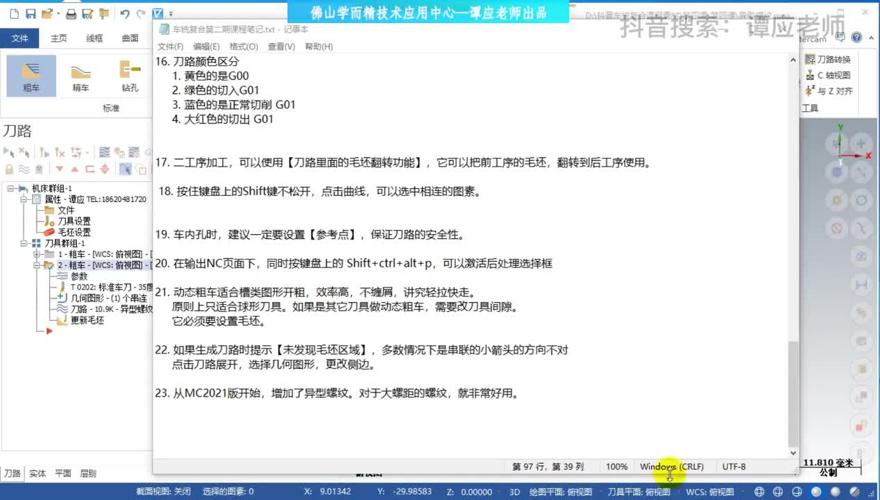Screen dimensions: 880x500
Task: Click the globe icon in the status bar
Action: click(x=759, y=492)
